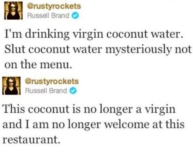Click the verified badge in the second tweet
Viewport: 193px width, 155px height.
coord(73,91)
